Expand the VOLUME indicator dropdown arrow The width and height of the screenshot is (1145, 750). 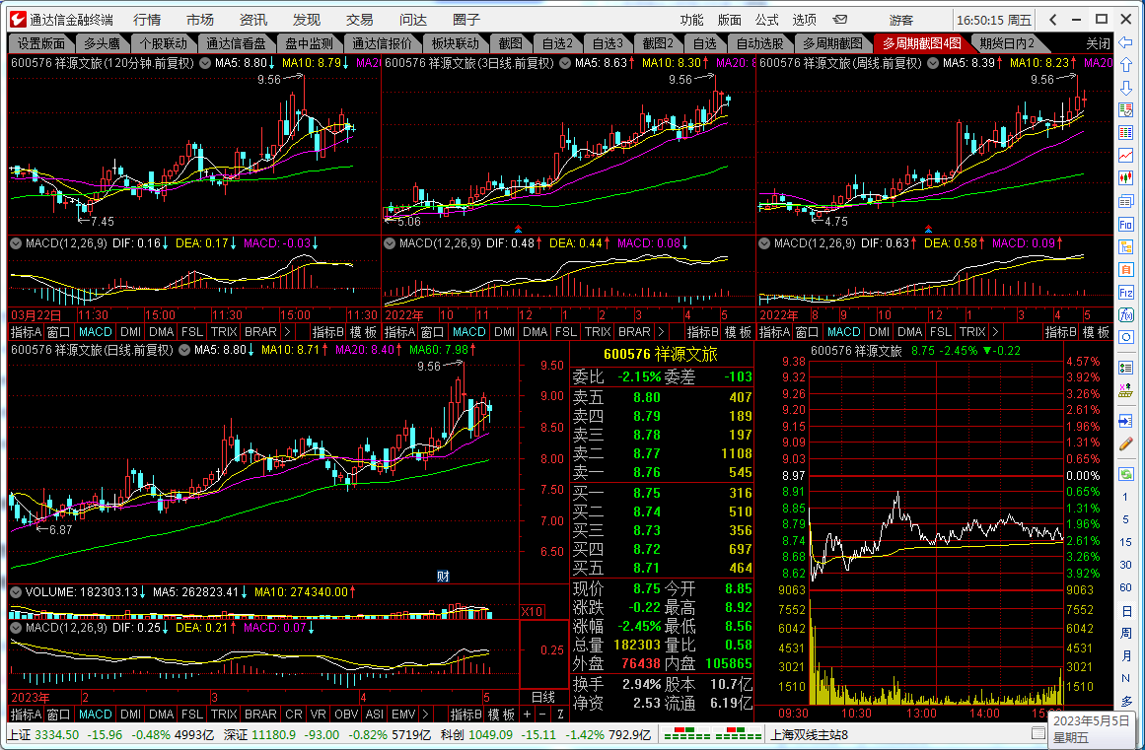click(x=16, y=592)
